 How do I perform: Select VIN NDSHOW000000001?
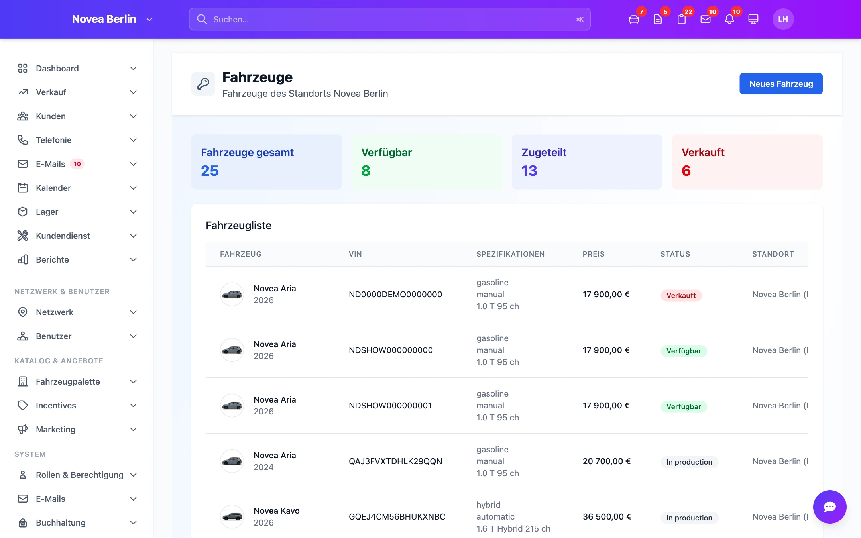tap(390, 406)
